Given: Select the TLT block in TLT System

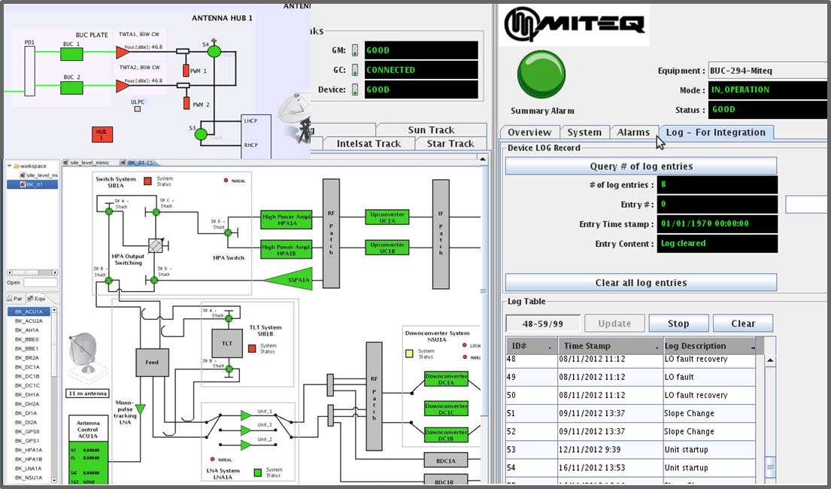Looking at the screenshot, I should (x=227, y=343).
